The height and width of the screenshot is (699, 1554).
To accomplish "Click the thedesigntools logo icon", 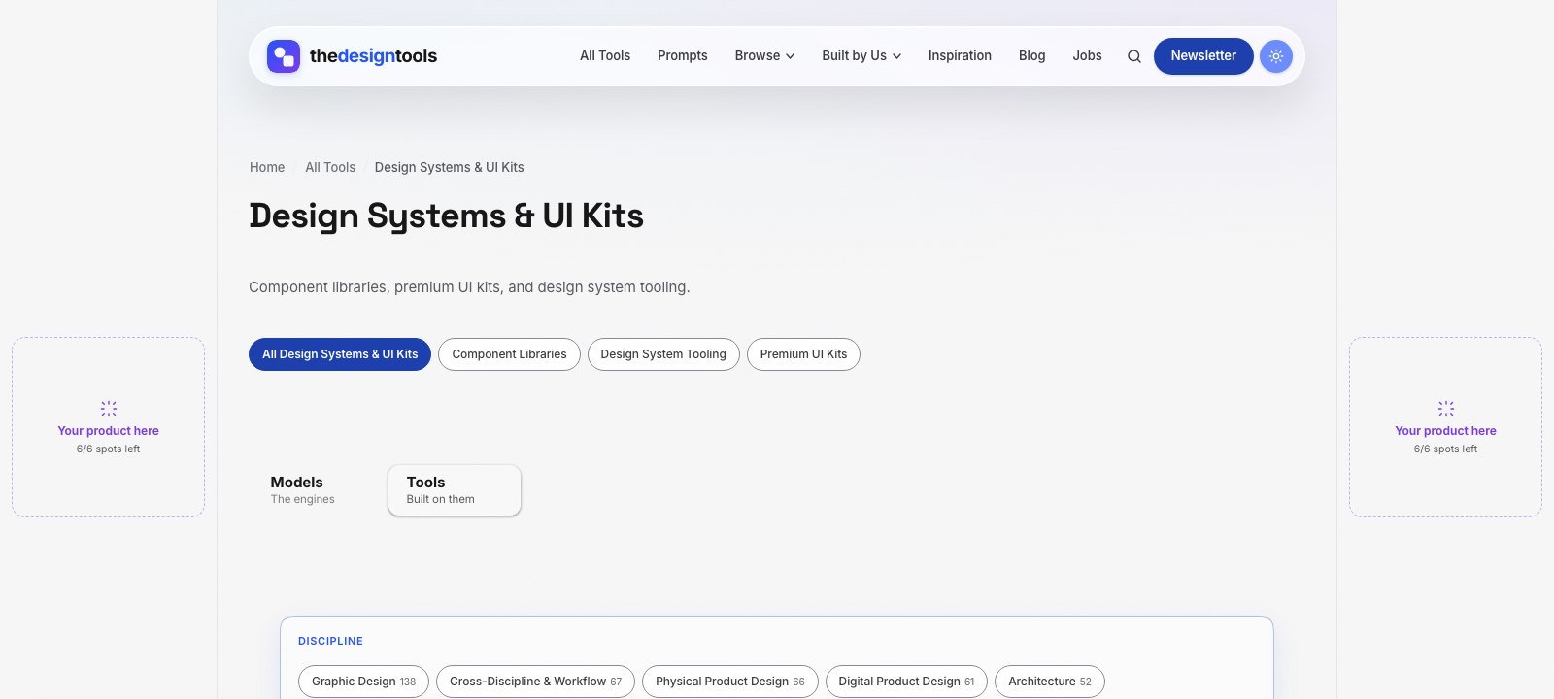I will tap(284, 56).
